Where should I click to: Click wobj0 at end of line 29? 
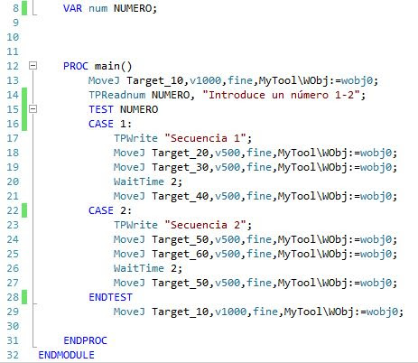382,312
